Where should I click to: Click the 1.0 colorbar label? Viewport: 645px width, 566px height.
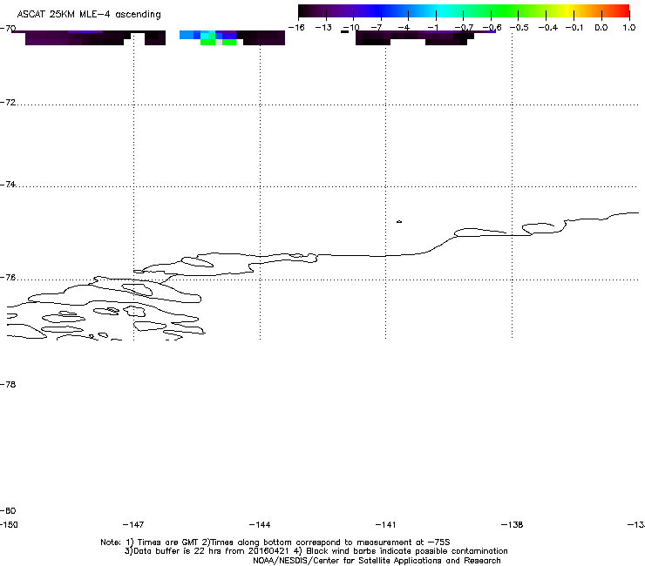tap(629, 28)
